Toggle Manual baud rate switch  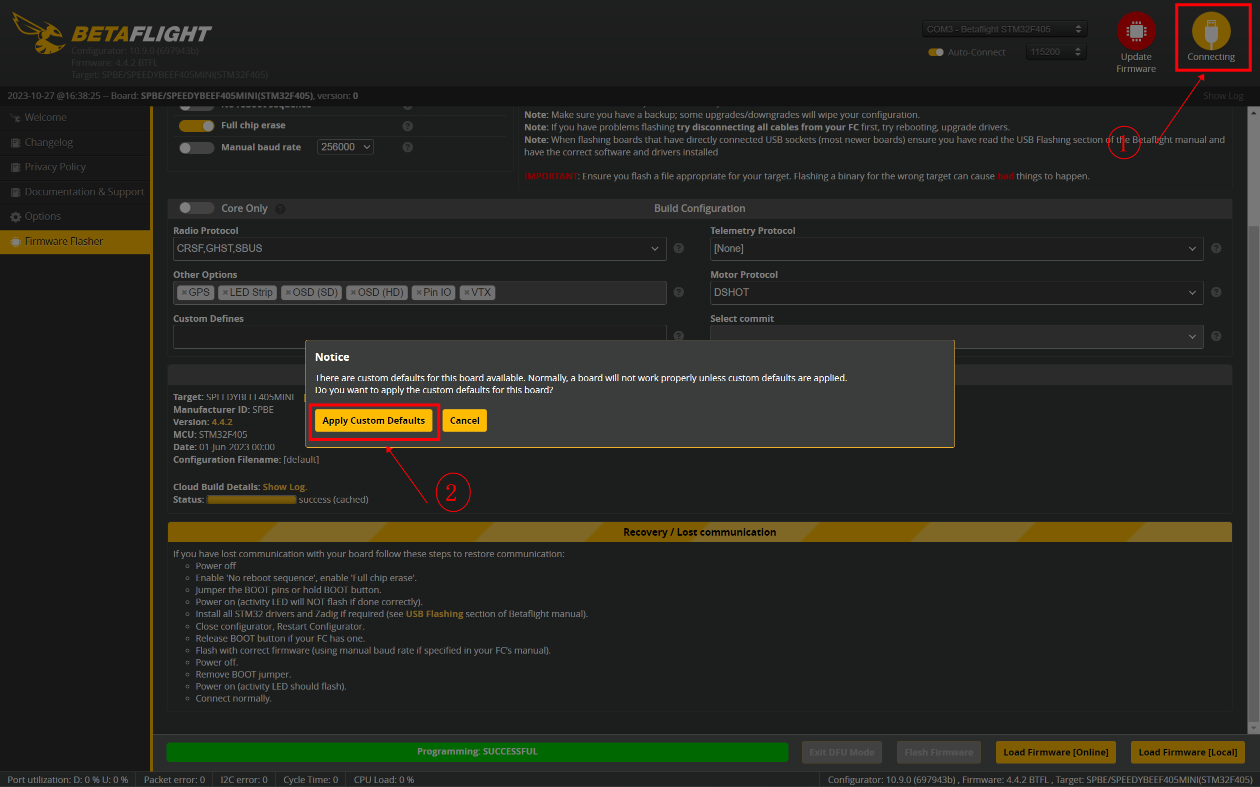click(x=196, y=148)
